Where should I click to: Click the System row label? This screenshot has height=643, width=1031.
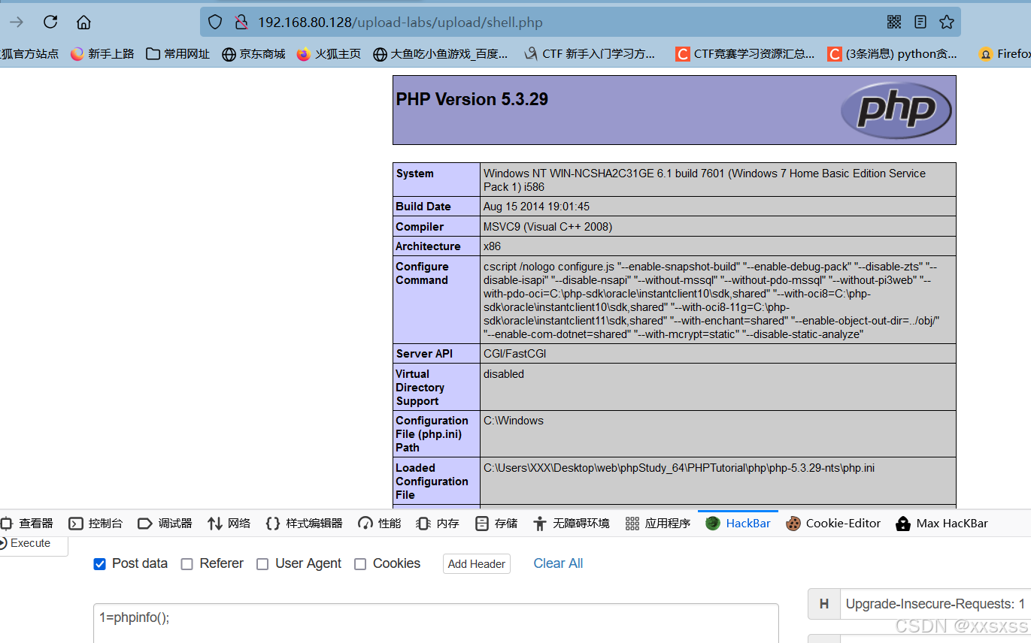(415, 174)
